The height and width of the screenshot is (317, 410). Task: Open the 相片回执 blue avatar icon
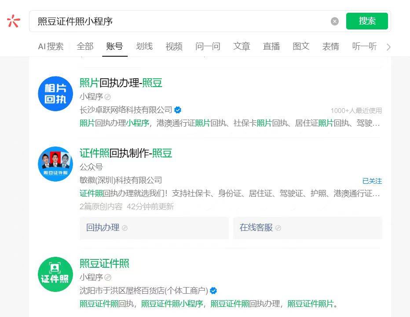[x=55, y=94]
